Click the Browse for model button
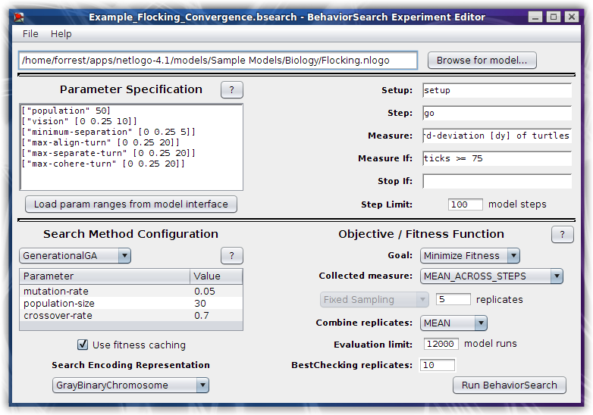The height and width of the screenshot is (415, 593). pos(482,61)
